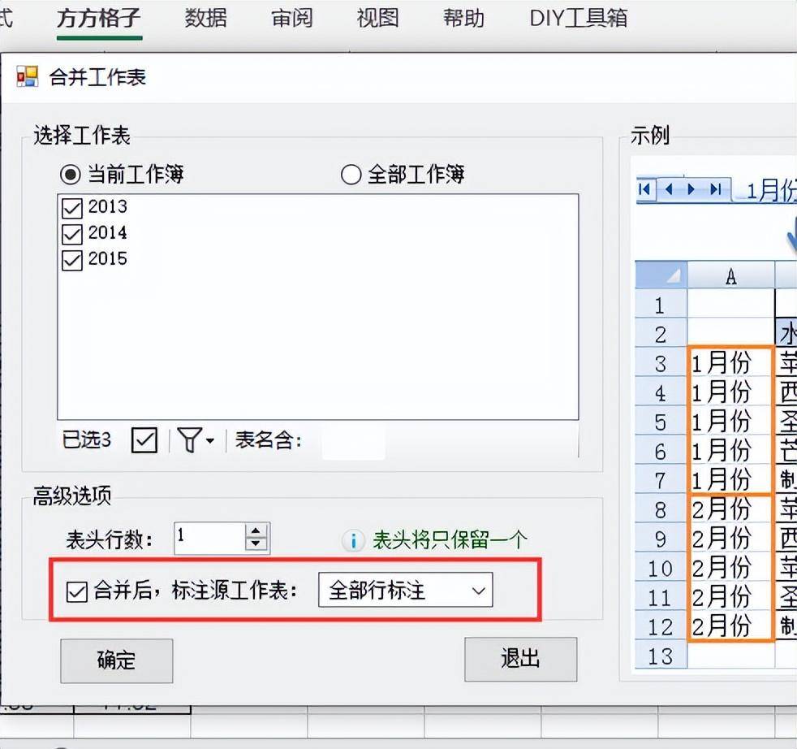The image size is (797, 749).
Task: Increase 表头行数 with the up spinner
Action: click(x=256, y=530)
